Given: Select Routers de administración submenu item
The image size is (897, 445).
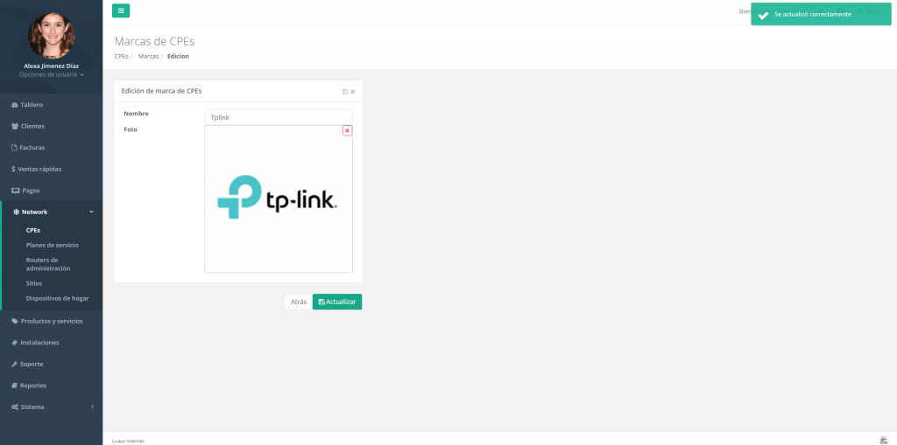Looking at the screenshot, I should point(48,264).
